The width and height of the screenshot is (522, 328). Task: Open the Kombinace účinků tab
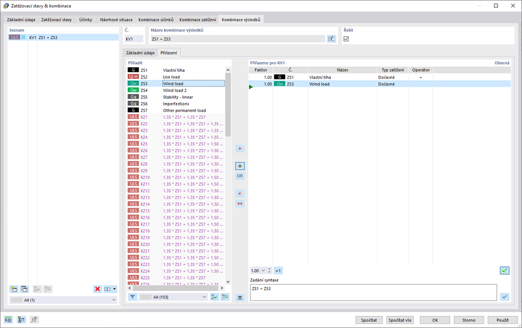point(156,20)
